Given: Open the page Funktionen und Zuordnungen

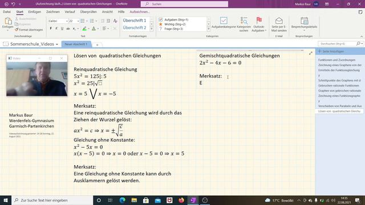Looking at the screenshot, I should 336,60.
